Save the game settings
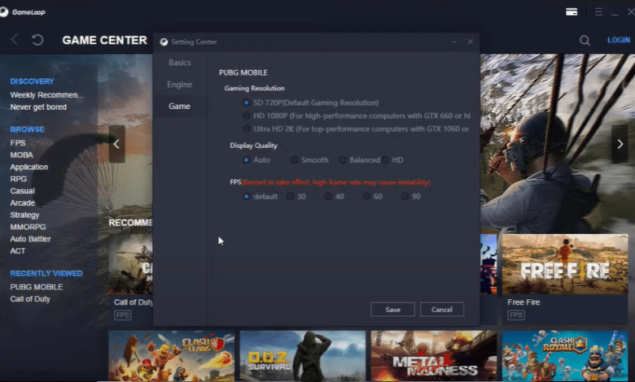The height and width of the screenshot is (382, 635). (393, 310)
